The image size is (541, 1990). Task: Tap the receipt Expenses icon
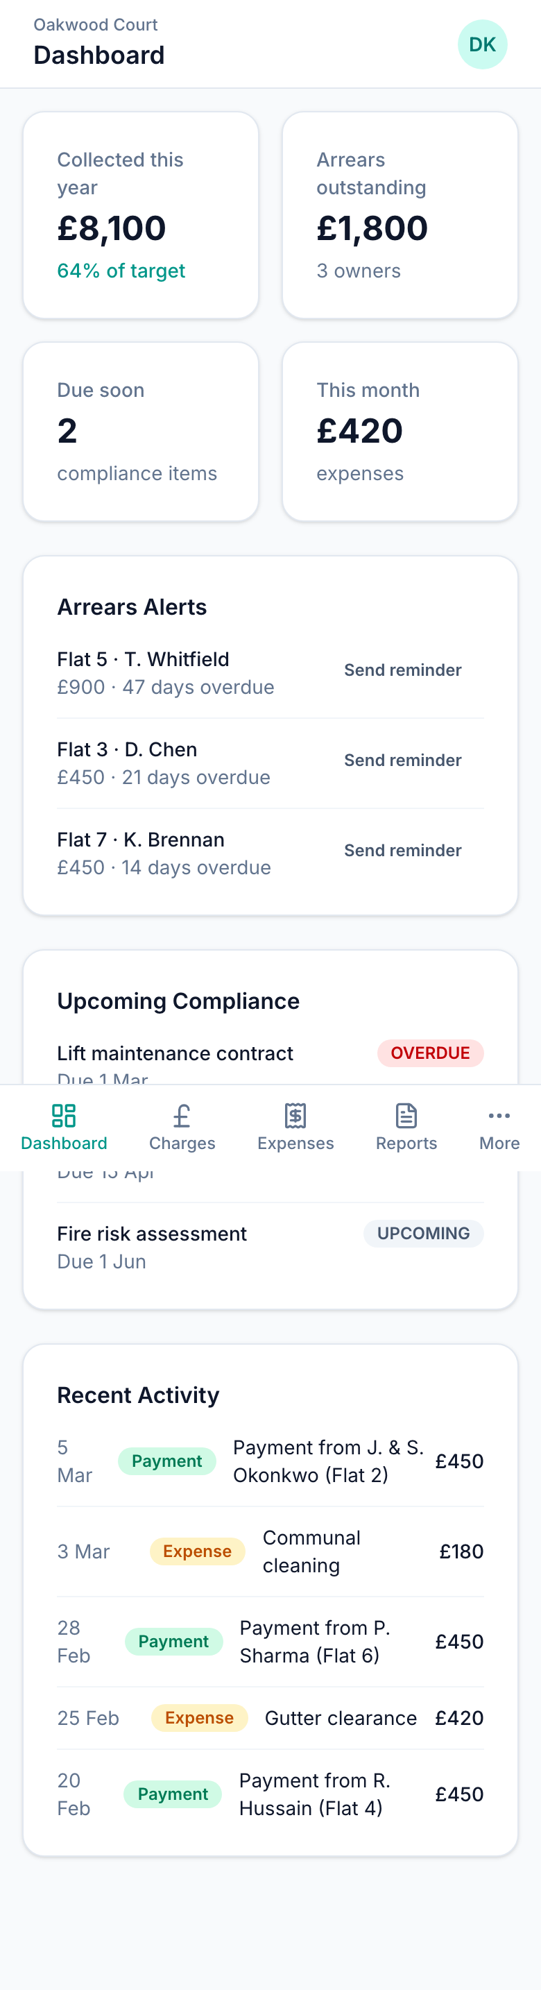tap(295, 1115)
